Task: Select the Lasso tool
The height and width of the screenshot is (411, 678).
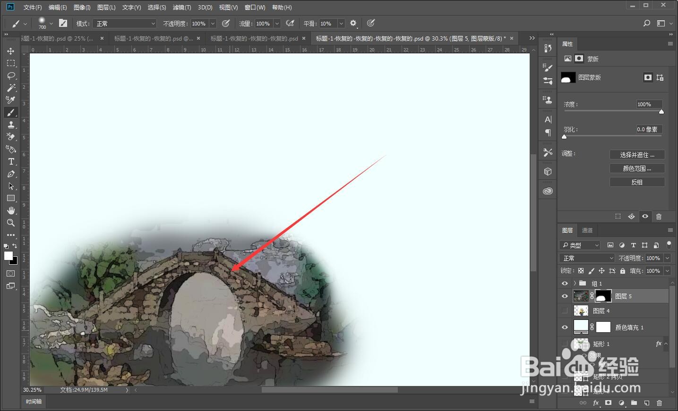Action: tap(11, 75)
